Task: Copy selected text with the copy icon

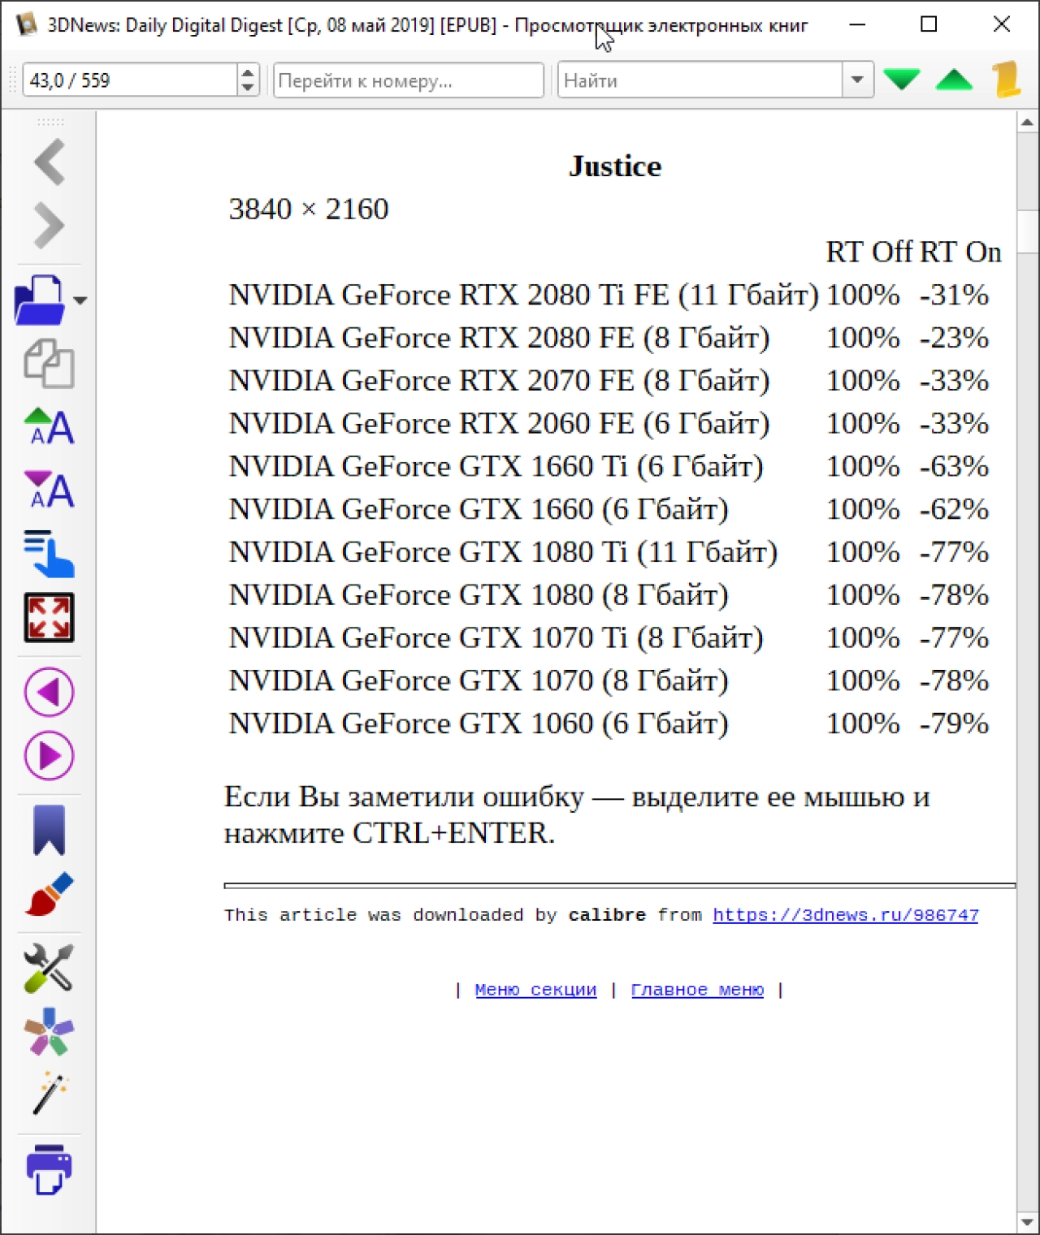Action: 50,363
